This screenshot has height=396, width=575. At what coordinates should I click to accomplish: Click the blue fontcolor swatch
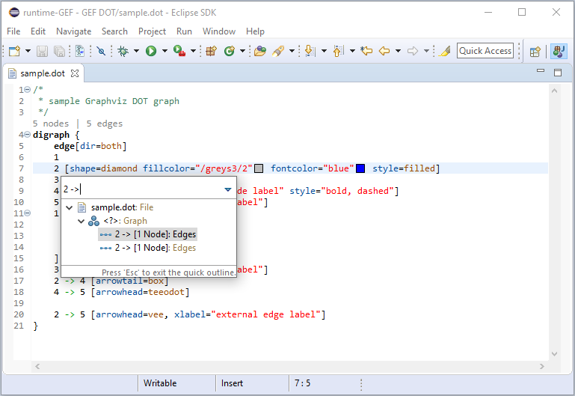click(x=360, y=168)
